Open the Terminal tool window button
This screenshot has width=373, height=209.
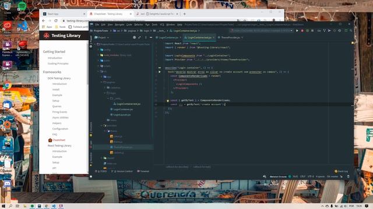point(143,171)
